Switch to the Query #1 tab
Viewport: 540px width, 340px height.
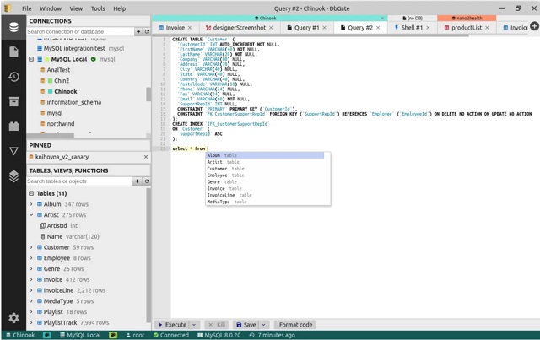[306, 28]
